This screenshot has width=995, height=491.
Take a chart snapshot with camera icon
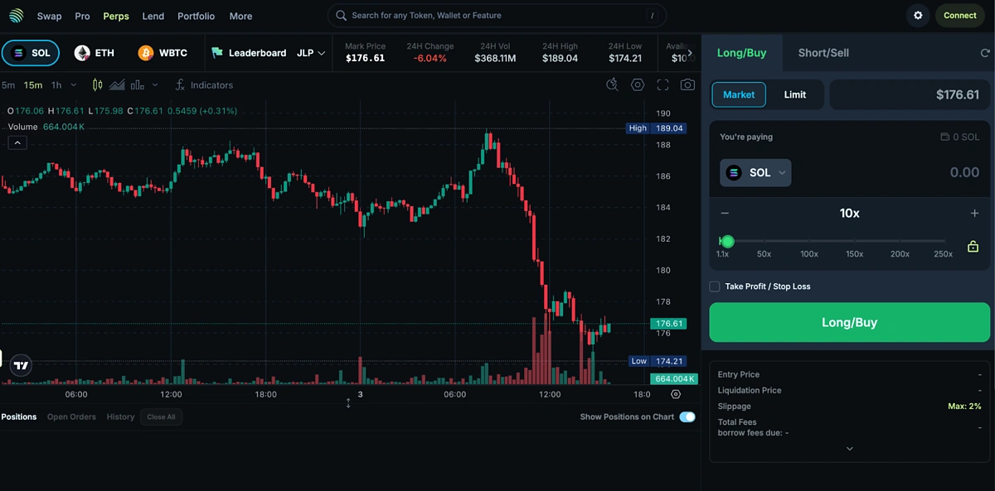tap(687, 84)
